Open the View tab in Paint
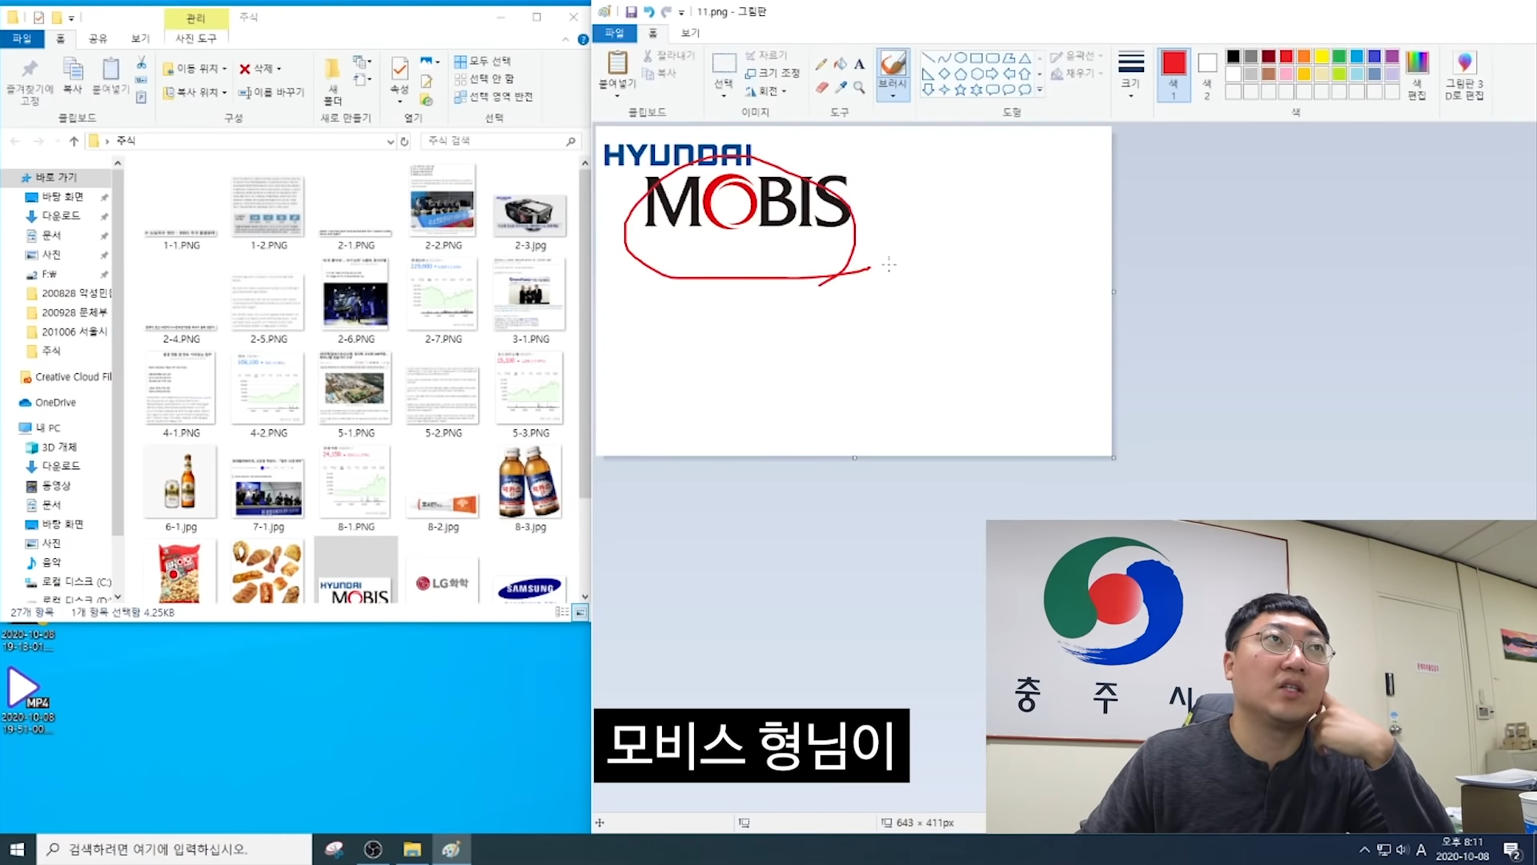The height and width of the screenshot is (865, 1537). point(690,33)
